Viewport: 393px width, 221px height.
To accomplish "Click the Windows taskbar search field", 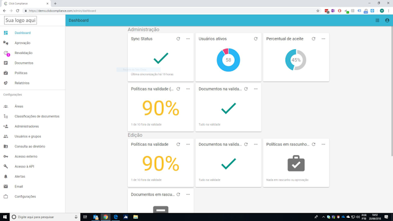I will pos(45,217).
